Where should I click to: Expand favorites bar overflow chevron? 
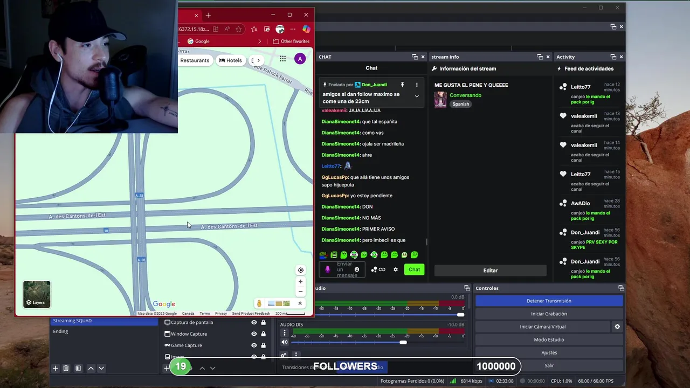[260, 41]
